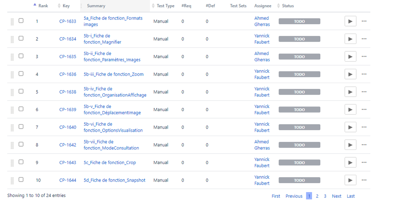Grab the drag handle of rank 5 row

tap(12, 93)
